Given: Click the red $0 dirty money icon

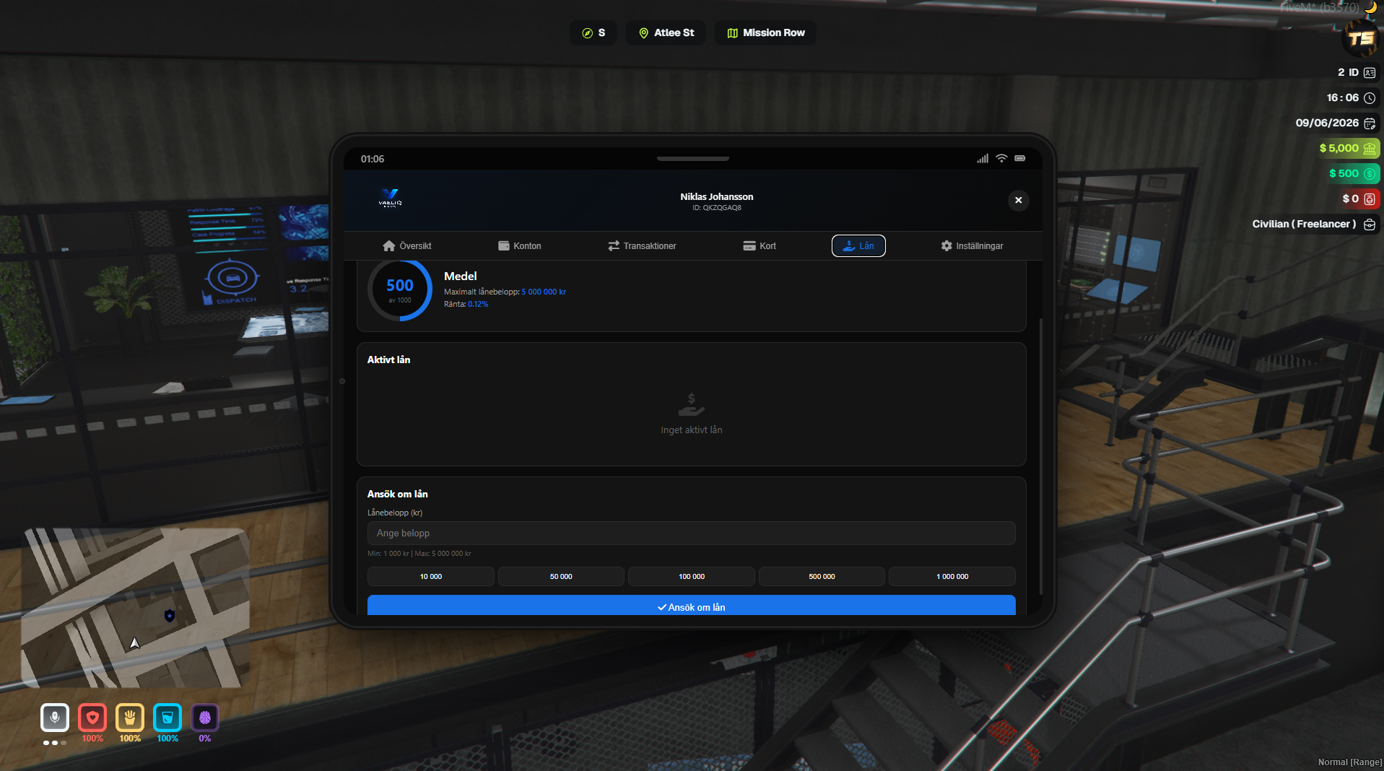Looking at the screenshot, I should [1370, 199].
